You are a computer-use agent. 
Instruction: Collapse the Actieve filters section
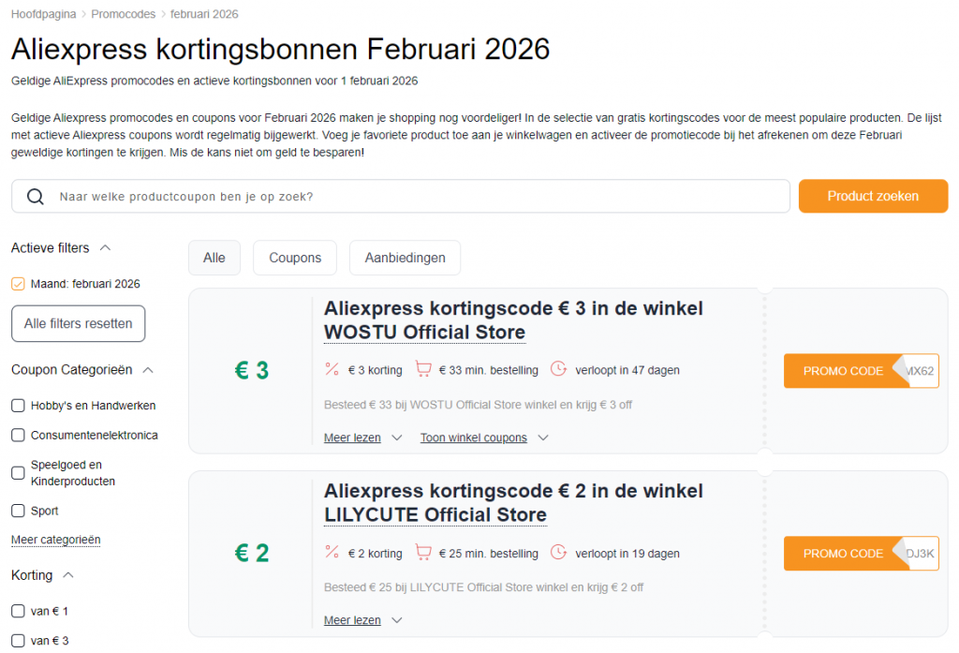(x=103, y=246)
